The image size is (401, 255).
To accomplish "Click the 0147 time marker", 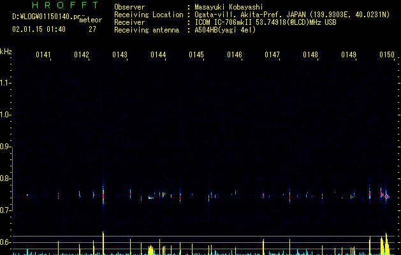I will pos(272,55).
